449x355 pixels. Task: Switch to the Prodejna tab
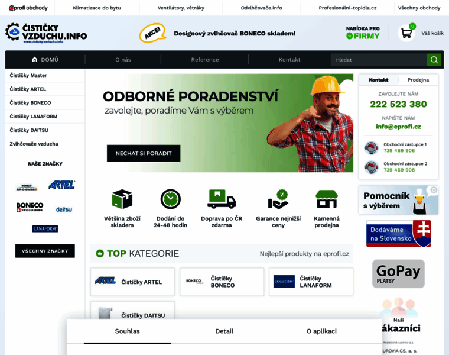pyautogui.click(x=418, y=80)
